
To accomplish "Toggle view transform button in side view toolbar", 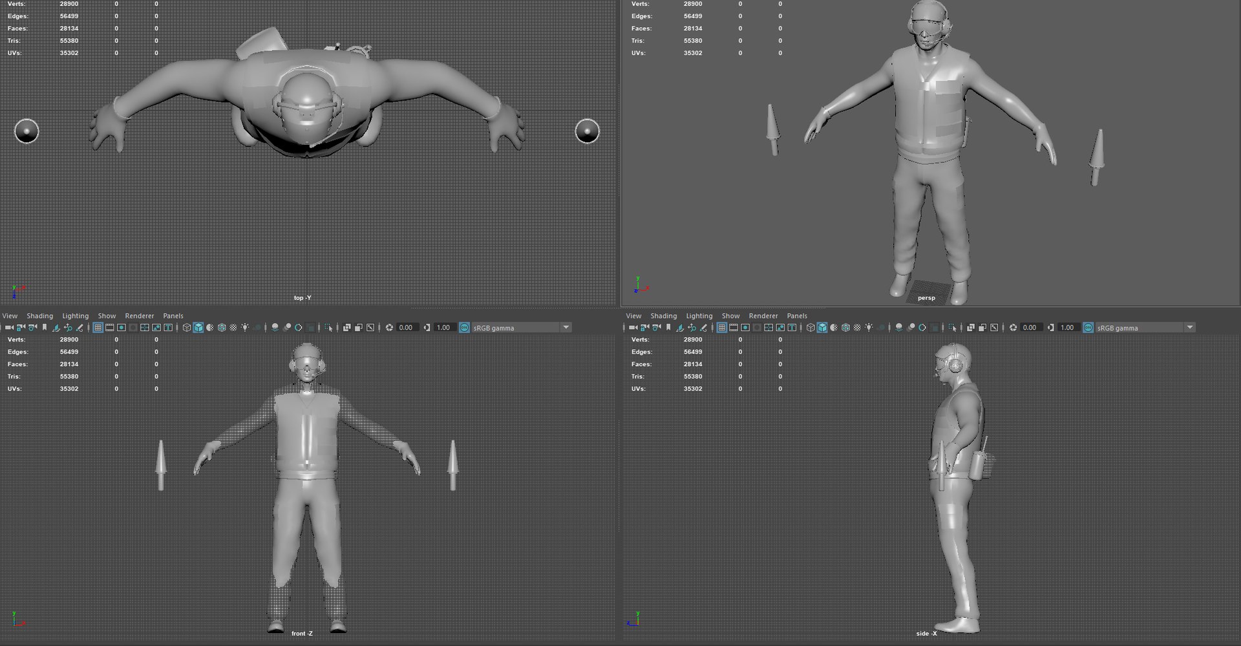I will 1088,328.
